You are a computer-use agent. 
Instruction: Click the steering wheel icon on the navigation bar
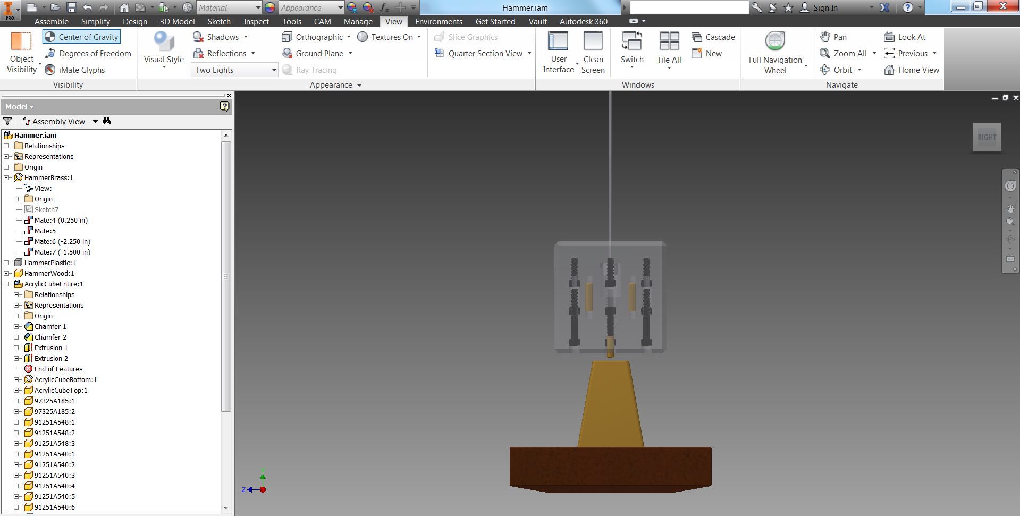[x=1010, y=186]
